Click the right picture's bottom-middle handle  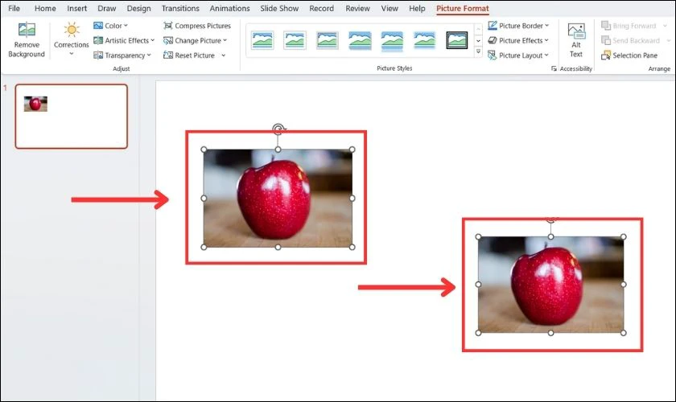[551, 333]
